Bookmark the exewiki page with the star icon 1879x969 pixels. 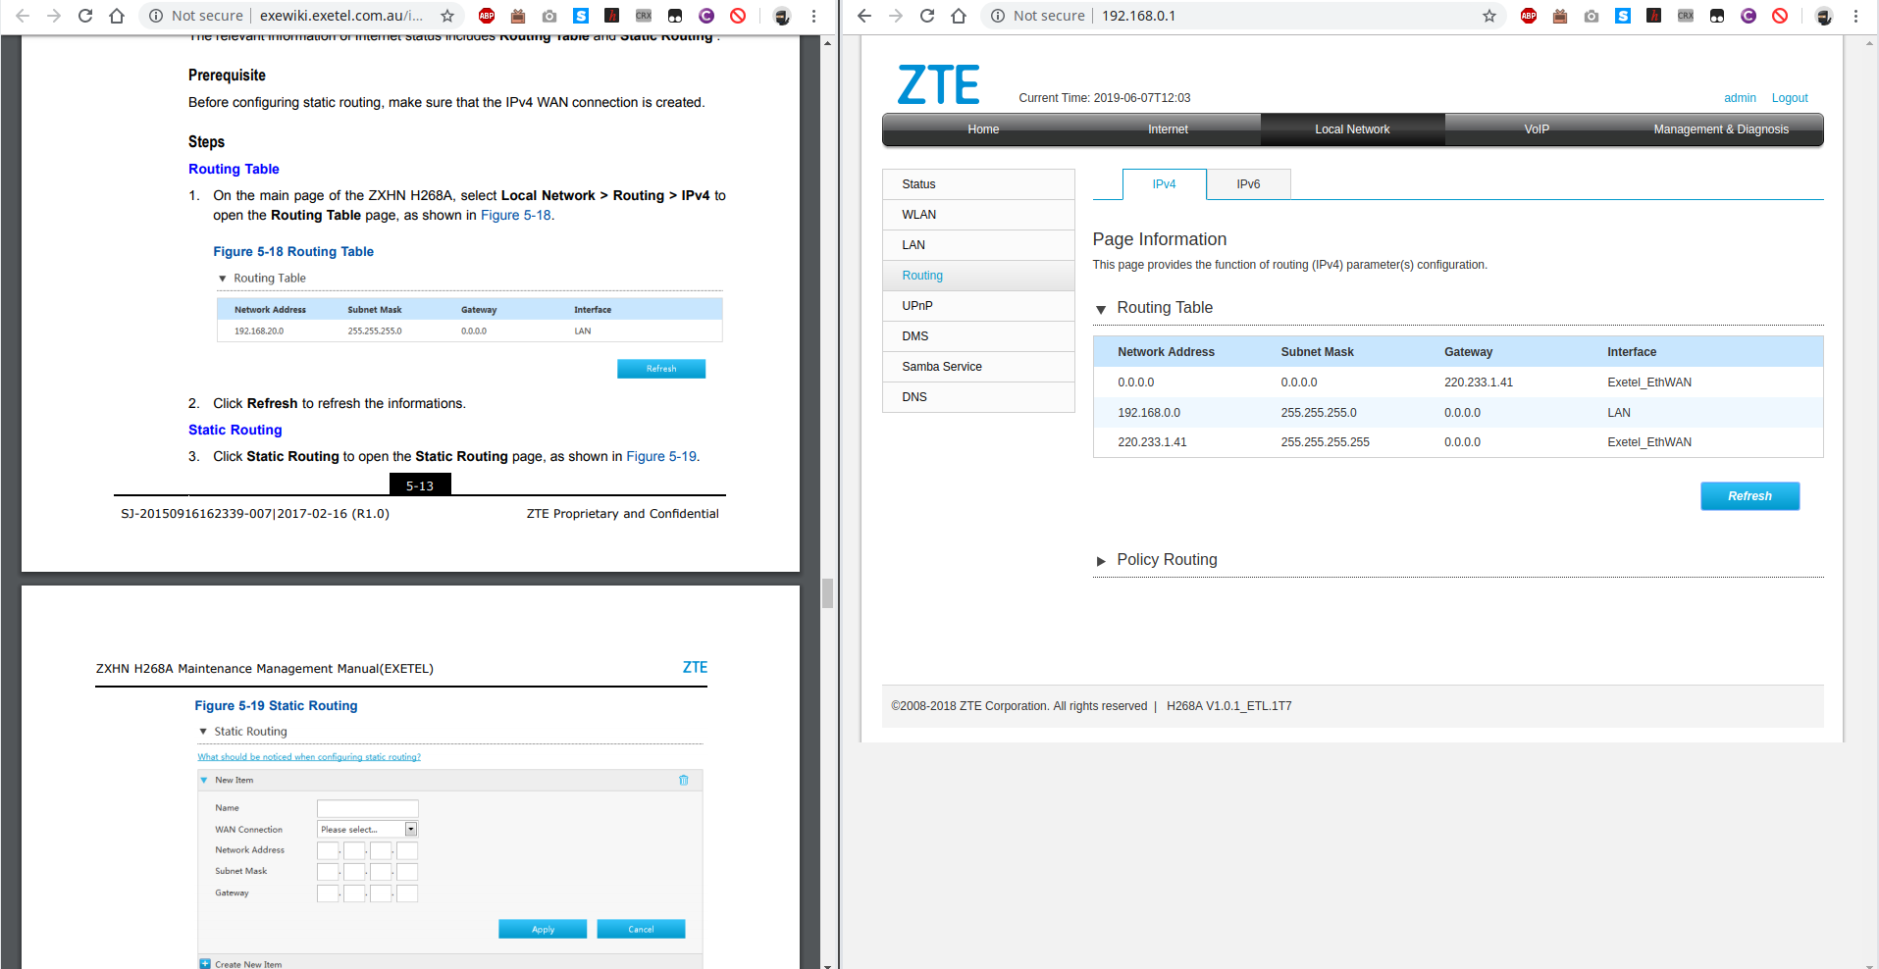point(447,16)
